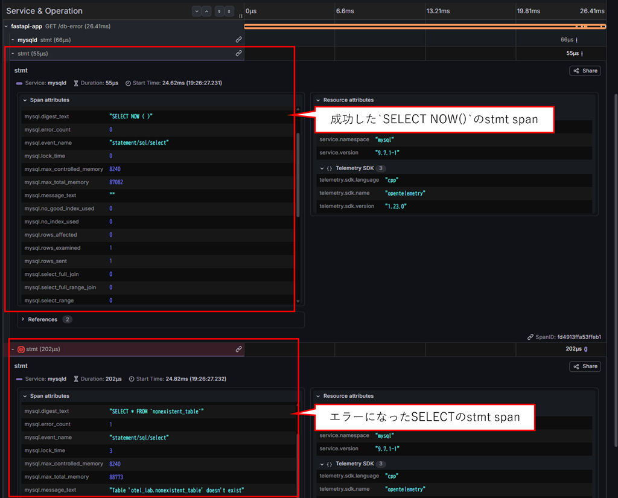Expand all spans with double-down arrow
Screen dimensions: 618x498
219,11
